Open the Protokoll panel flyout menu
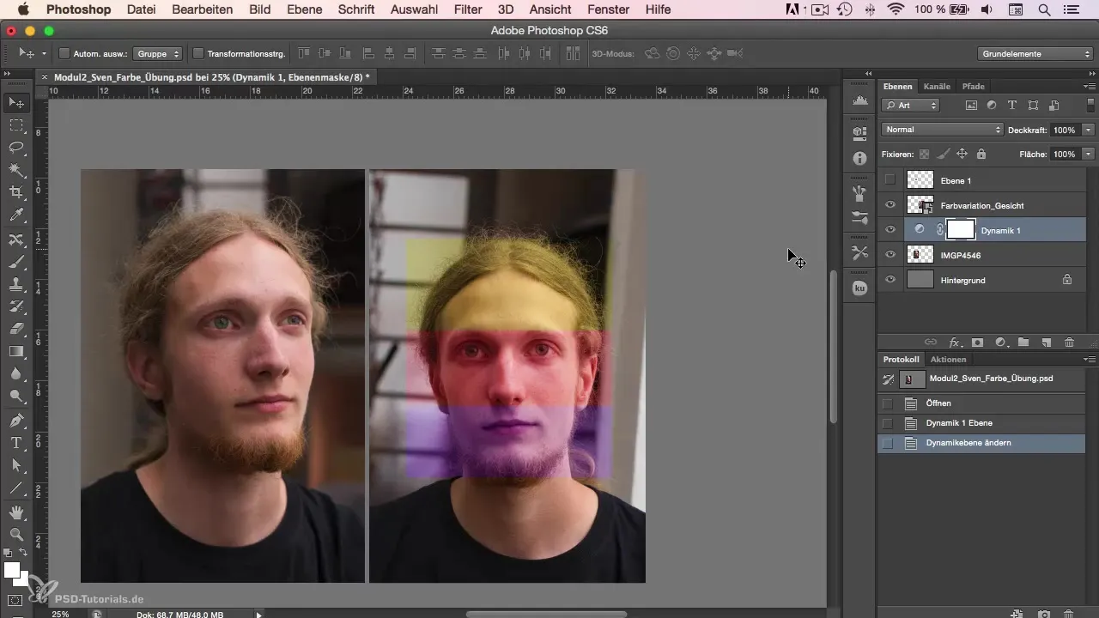The image size is (1099, 618). pos(1090,360)
